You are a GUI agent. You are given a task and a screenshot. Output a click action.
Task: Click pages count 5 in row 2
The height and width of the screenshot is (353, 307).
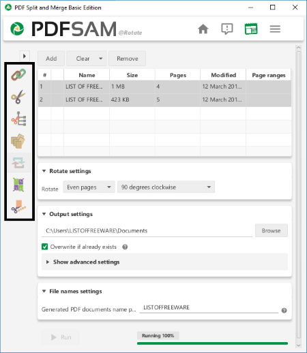click(158, 99)
